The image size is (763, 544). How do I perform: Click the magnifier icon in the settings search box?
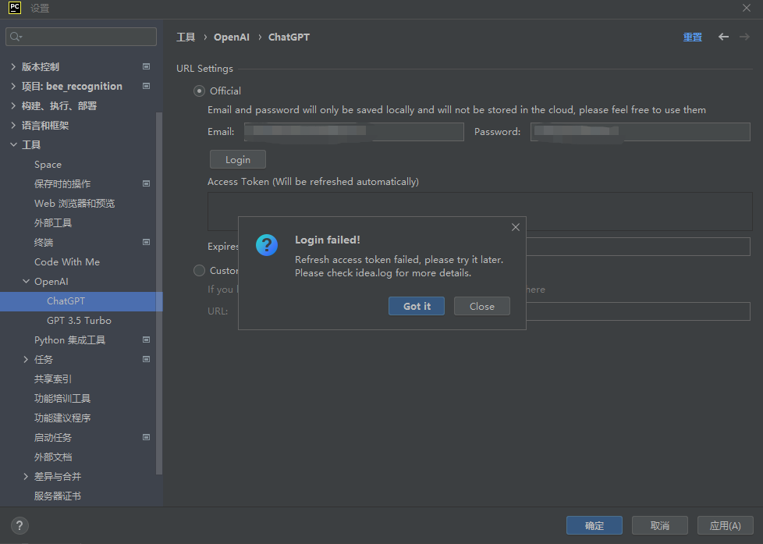point(13,36)
